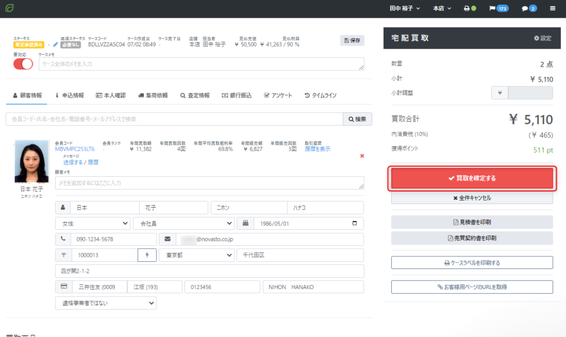Screen dimensions: 566x337
Task: Open chat messages with 2 badge
Action: pos(529,8)
